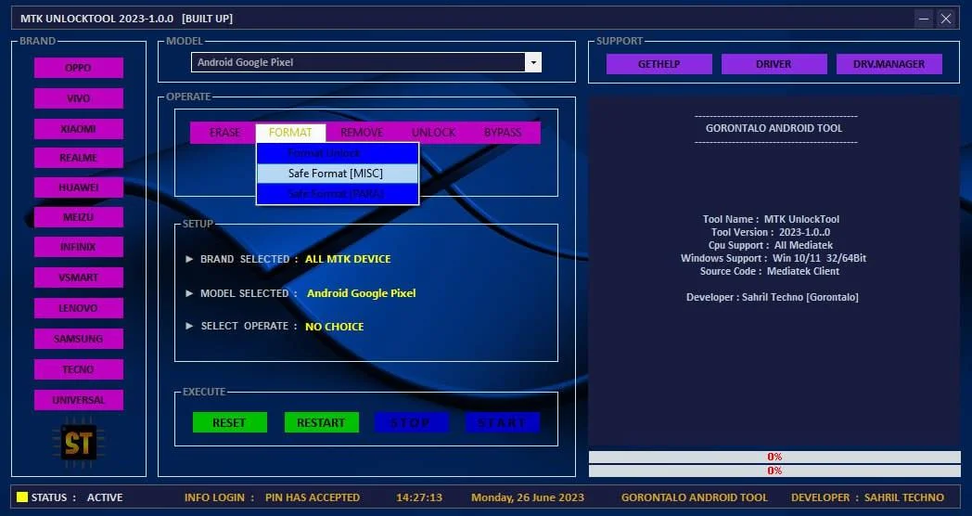972x516 pixels.
Task: Choose the XIAOMI brand
Action: pos(78,128)
